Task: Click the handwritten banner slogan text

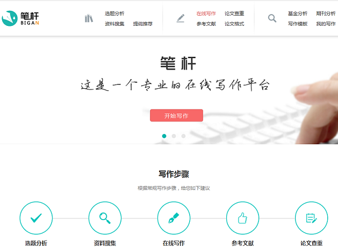Action: click(x=175, y=85)
